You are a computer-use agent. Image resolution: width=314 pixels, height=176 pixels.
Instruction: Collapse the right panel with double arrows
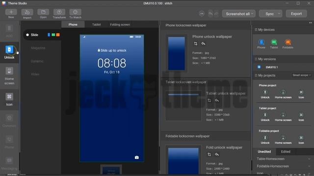point(311,23)
